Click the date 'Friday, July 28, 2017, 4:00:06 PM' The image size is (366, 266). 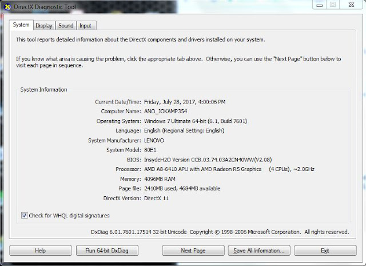[184, 102]
